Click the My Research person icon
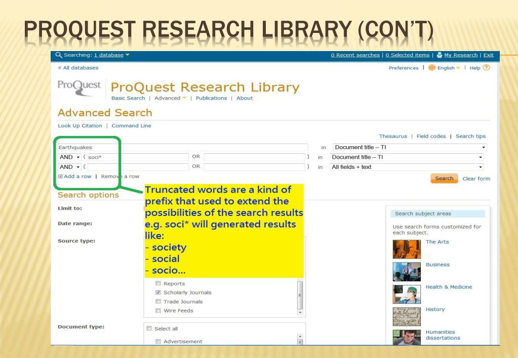 point(440,55)
